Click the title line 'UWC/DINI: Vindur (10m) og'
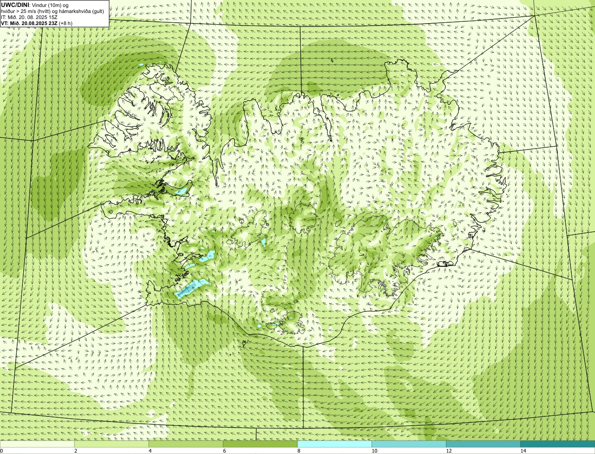595x454 pixels. pos(35,5)
